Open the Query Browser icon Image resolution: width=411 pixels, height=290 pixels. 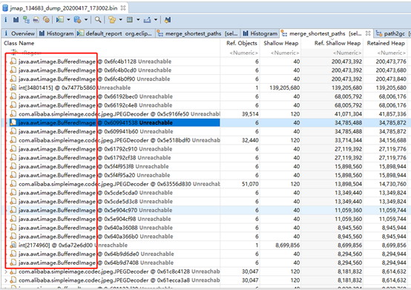point(77,19)
